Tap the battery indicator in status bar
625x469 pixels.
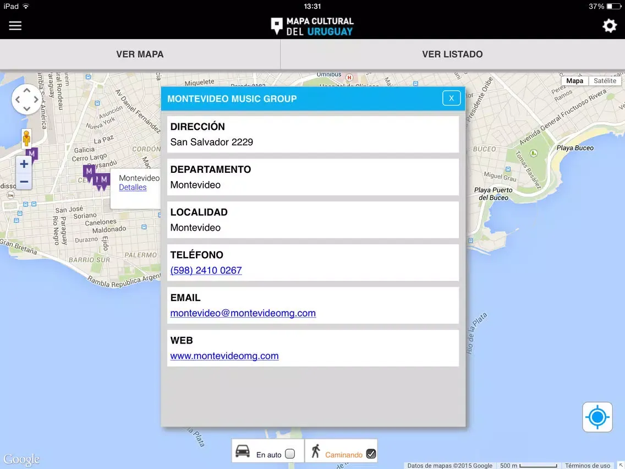point(613,7)
